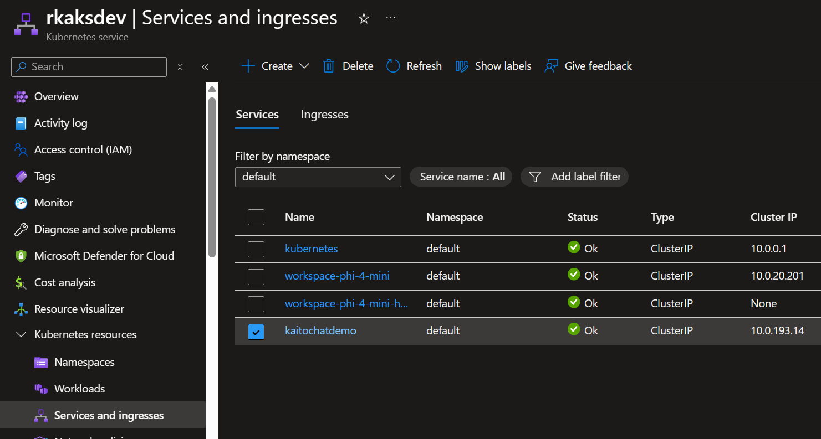Expand the Create dropdown arrow
This screenshot has width=821, height=439.
(x=304, y=66)
